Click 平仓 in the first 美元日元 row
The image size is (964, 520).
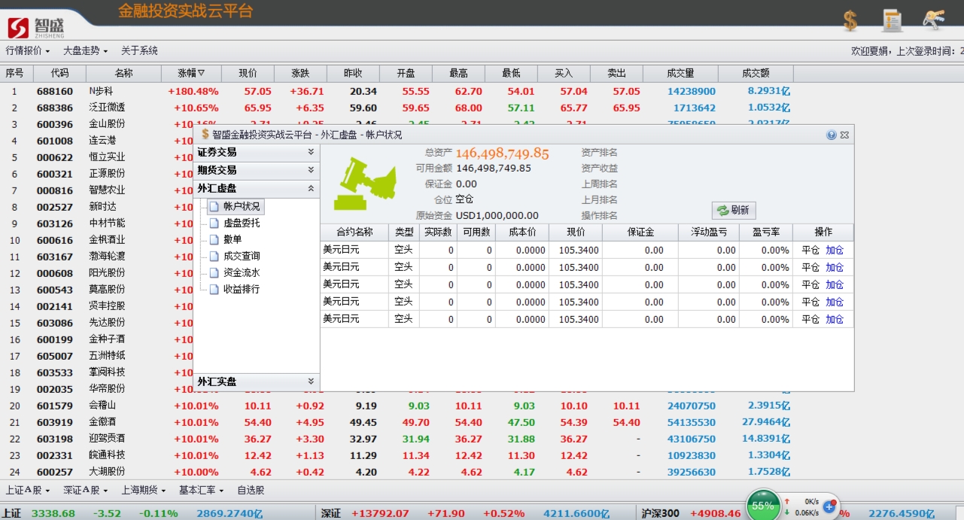point(810,250)
